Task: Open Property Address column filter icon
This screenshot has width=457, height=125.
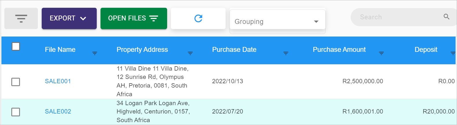Action: pos(190,53)
